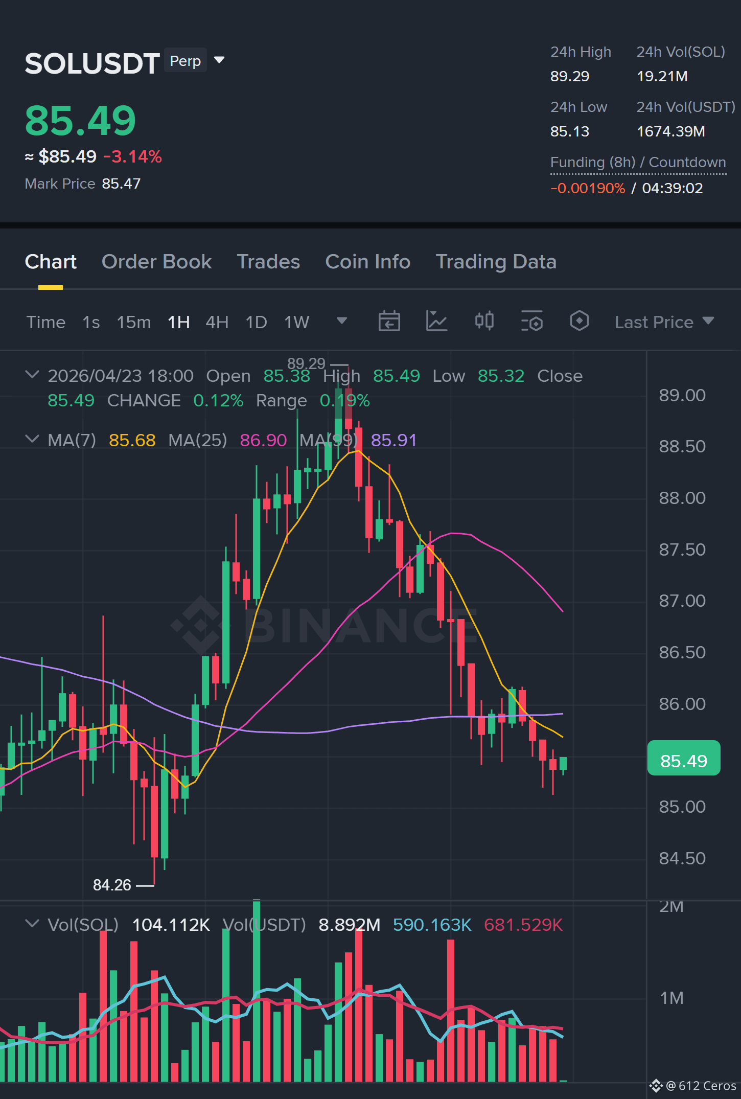Select the 15m time interval
Viewport: 741px width, 1099px height.
(x=134, y=322)
